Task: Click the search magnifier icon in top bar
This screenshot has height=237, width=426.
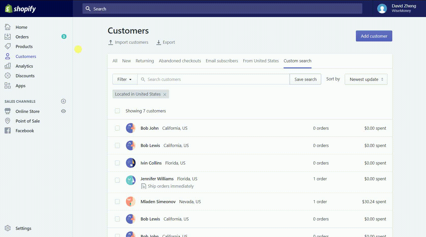Action: [88, 9]
